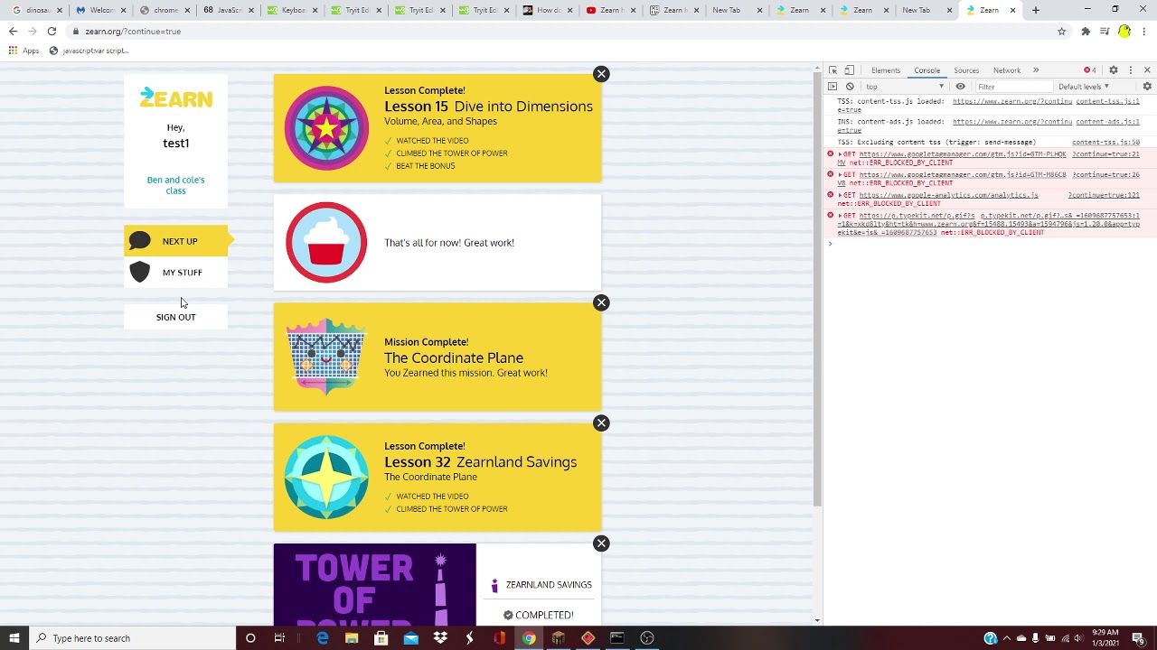Open the Default levels dropdown
Image resolution: width=1157 pixels, height=650 pixels.
(x=1083, y=87)
